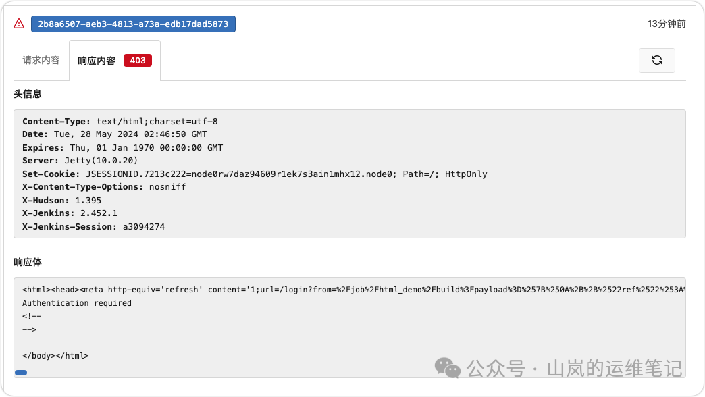The image size is (705, 397).
Task: Click the X-Hudson 1.395 header entry
Action: (62, 200)
